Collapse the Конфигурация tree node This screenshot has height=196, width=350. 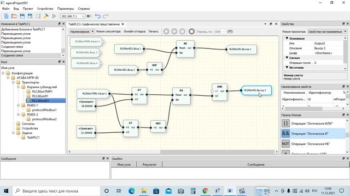point(3,73)
